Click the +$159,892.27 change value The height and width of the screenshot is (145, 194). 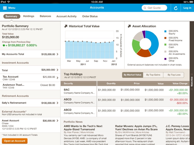15,45
